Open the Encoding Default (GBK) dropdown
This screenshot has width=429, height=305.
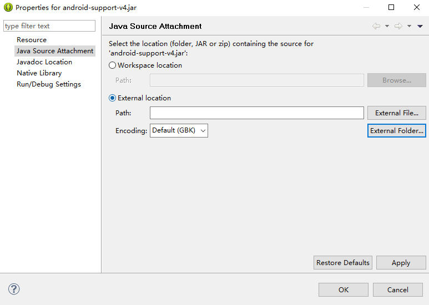point(179,131)
